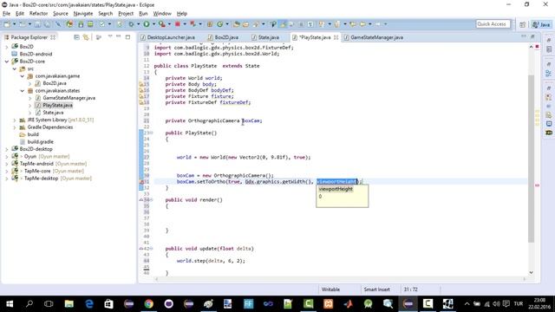The width and height of the screenshot is (555, 312).
Task: Maximize the Package Explorer view
Action: [127, 36]
